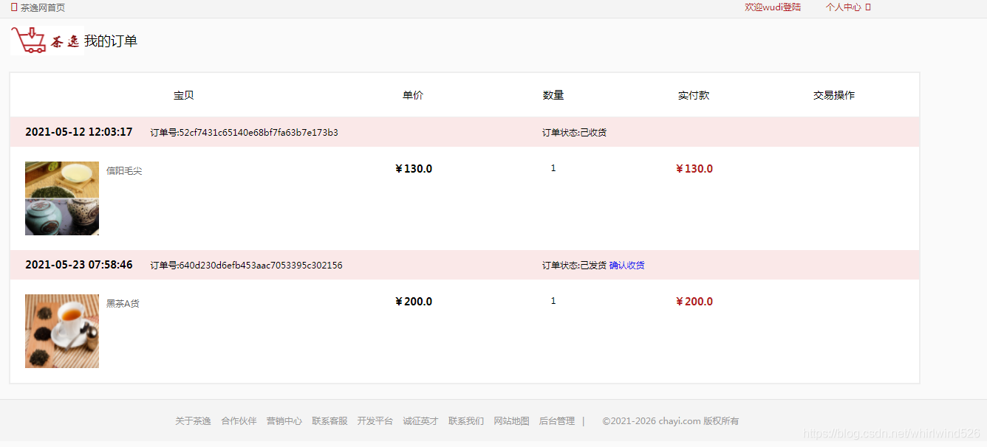Go to 营销中心 in footer
Image resolution: width=987 pixels, height=447 pixels.
point(284,421)
